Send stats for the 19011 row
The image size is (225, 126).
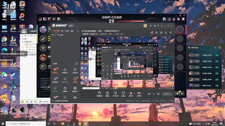(217, 55)
